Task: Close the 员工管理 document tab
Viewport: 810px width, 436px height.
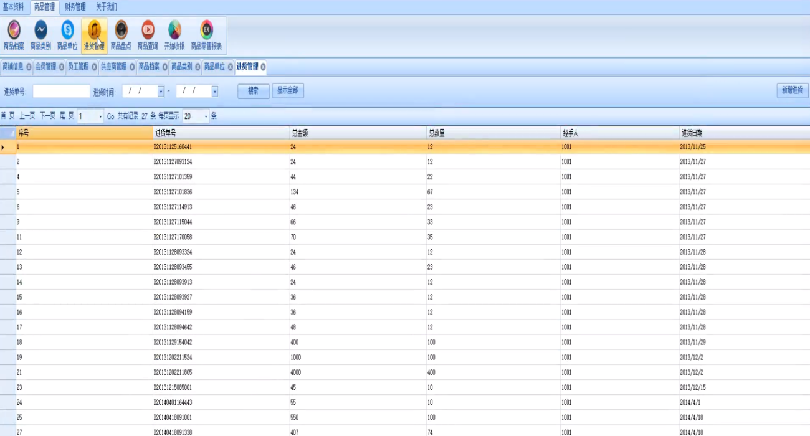Action: [x=95, y=67]
